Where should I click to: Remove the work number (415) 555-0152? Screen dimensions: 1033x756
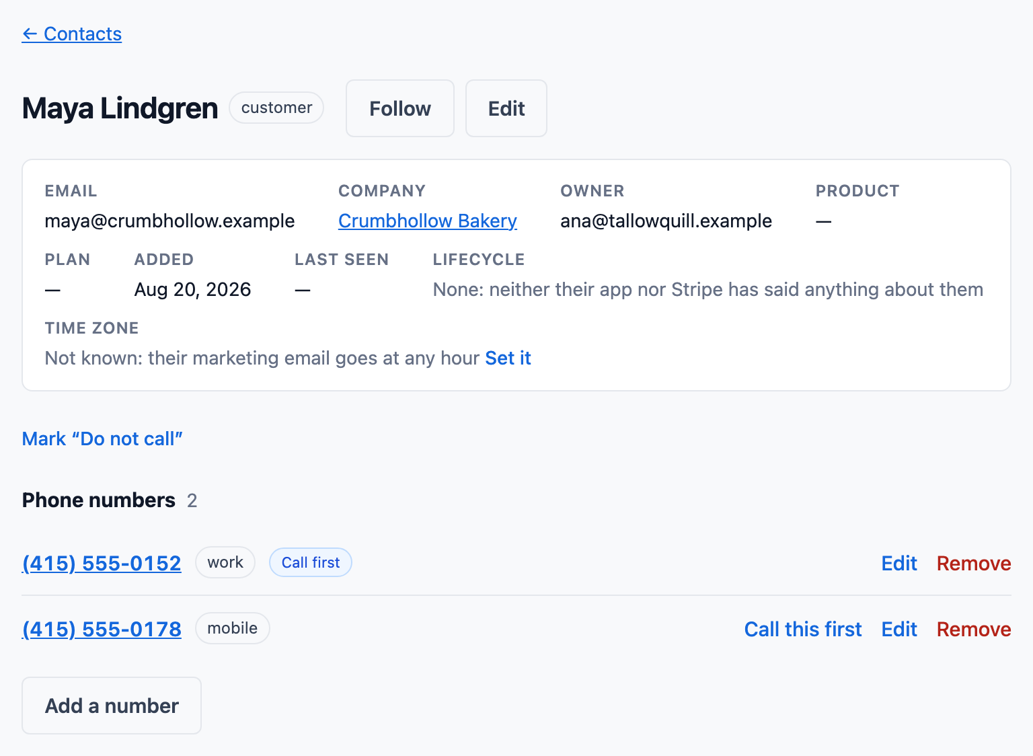pyautogui.click(x=974, y=563)
